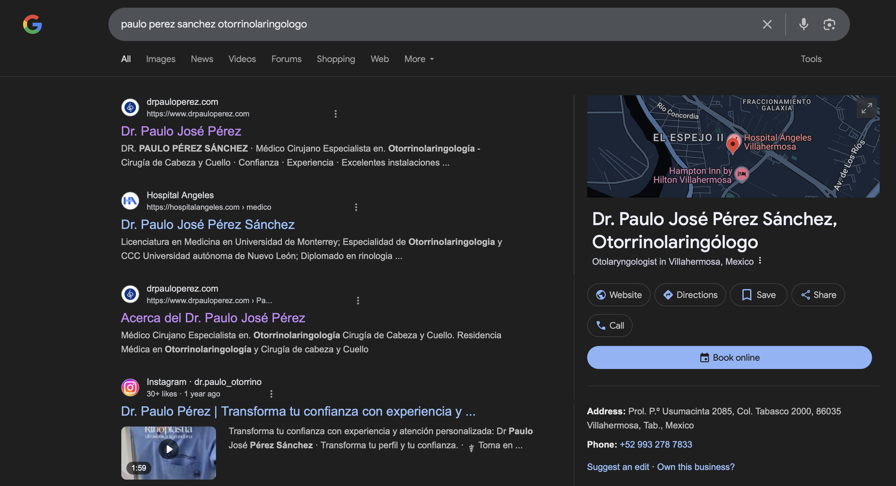Switch to the Images tab
Viewport: 896px width, 486px height.
(160, 59)
